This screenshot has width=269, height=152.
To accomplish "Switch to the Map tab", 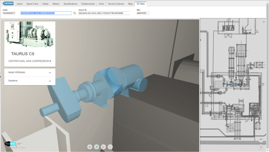I will pos(130,4).
